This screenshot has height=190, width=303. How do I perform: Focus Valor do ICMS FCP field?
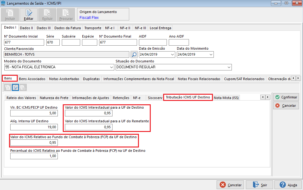pyautogui.click(x=34, y=143)
